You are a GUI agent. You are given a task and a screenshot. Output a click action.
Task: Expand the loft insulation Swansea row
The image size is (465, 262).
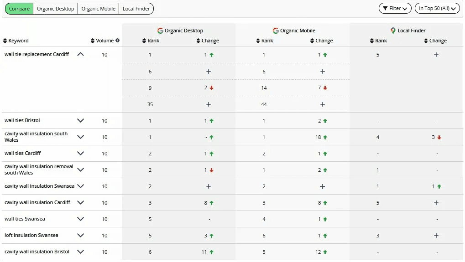click(80, 236)
